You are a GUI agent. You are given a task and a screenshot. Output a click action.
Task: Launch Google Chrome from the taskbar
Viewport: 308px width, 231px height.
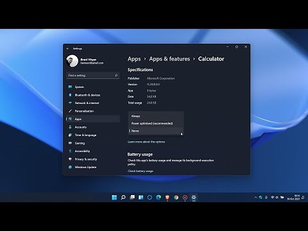(x=176, y=197)
